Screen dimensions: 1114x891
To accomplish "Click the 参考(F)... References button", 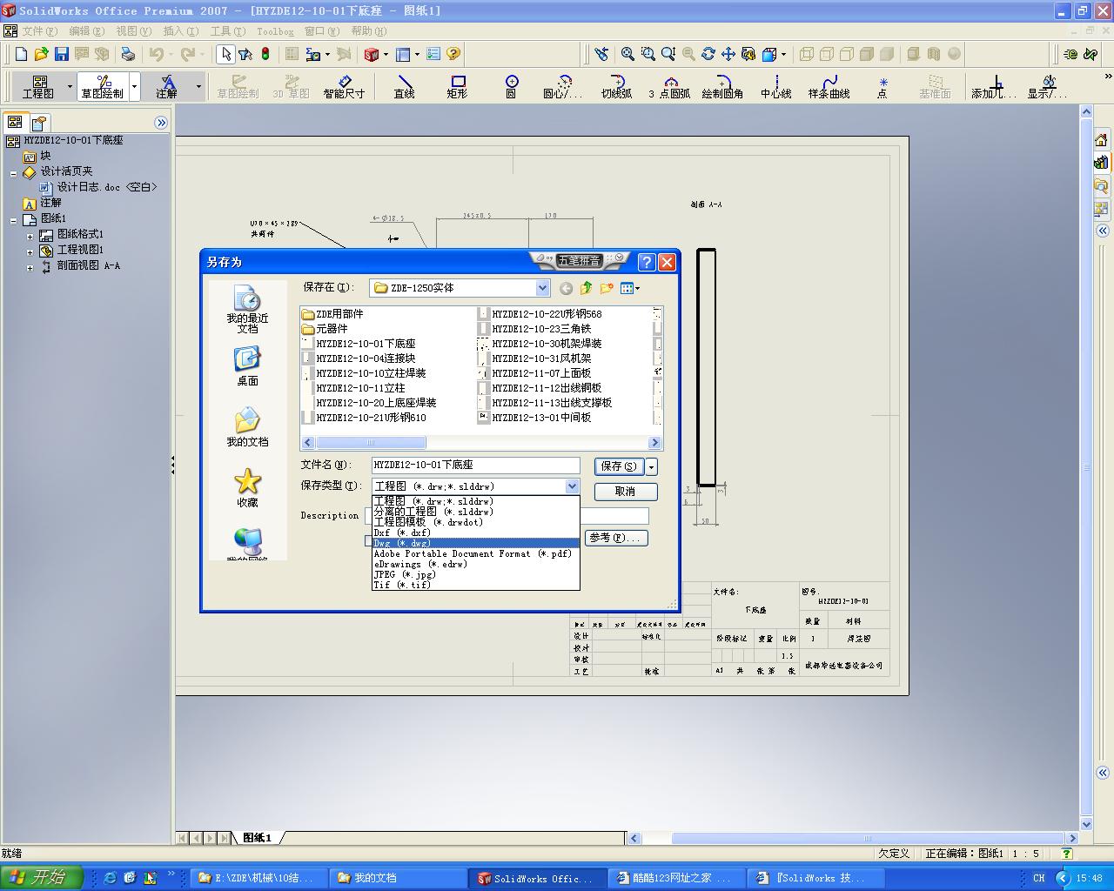I will (616, 538).
